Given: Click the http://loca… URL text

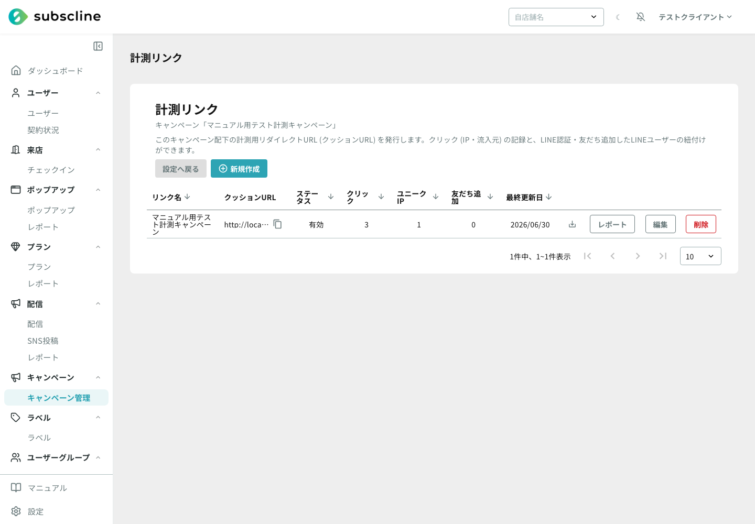Looking at the screenshot, I should point(246,224).
